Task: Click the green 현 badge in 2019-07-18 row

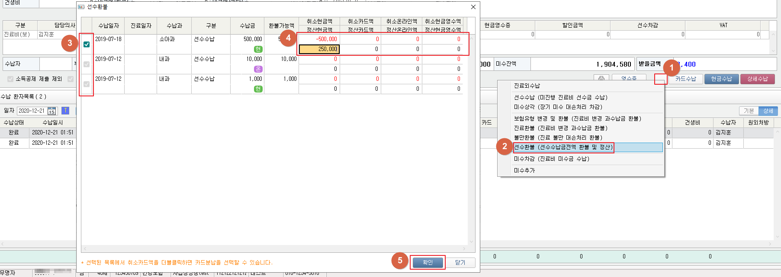Action: (258, 49)
